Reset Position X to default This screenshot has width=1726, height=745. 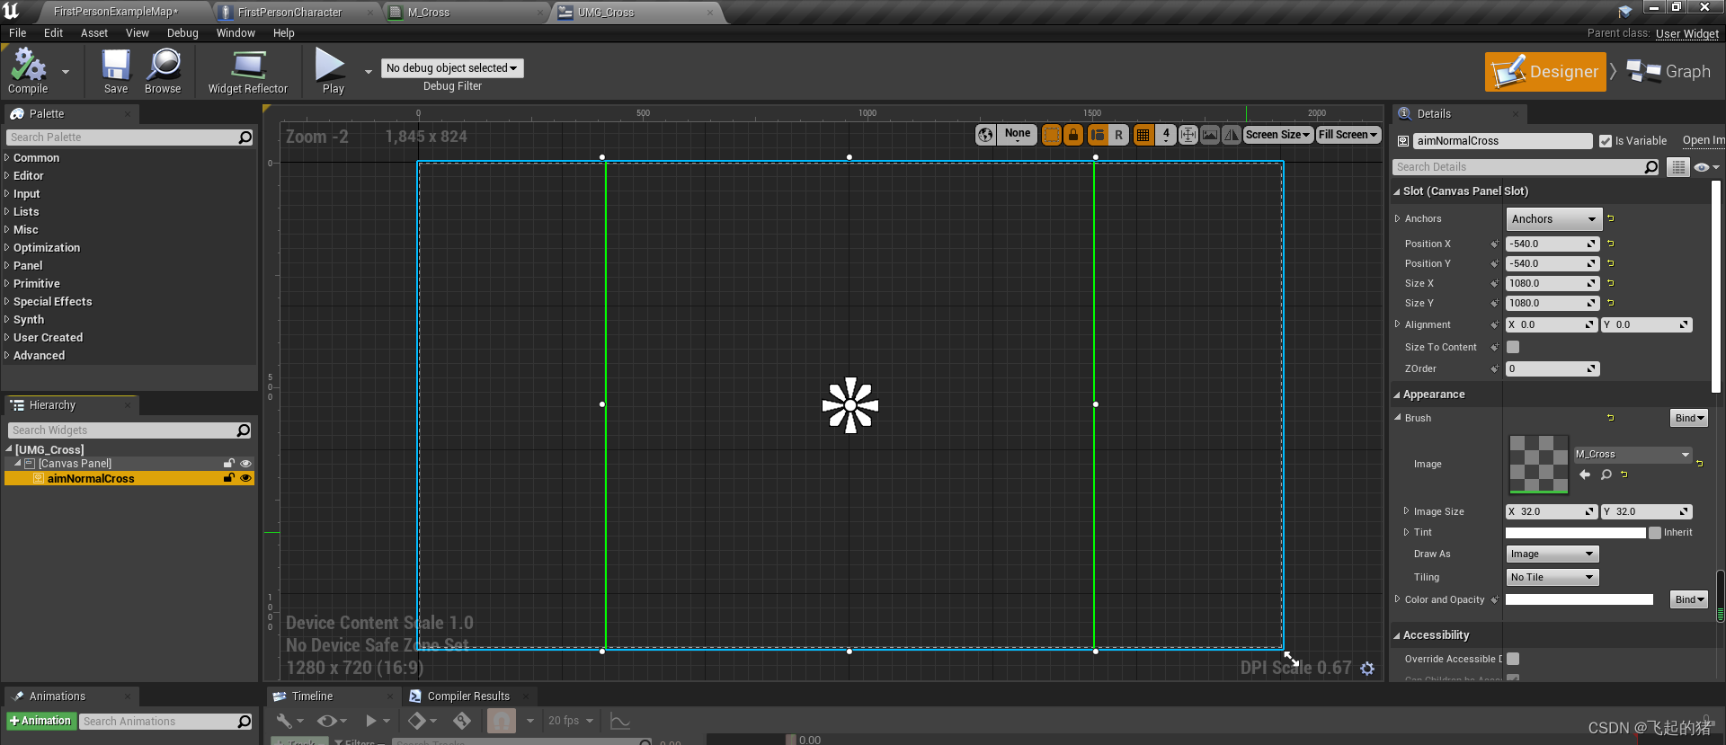[x=1610, y=244]
